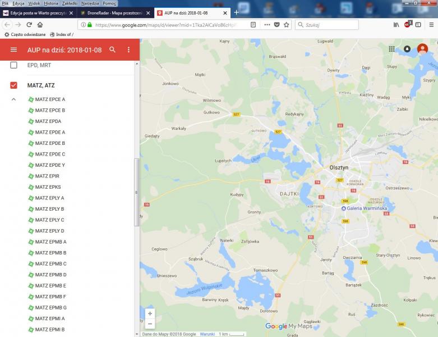
Task: Open the Zakładki menu
Action: pos(70,3)
